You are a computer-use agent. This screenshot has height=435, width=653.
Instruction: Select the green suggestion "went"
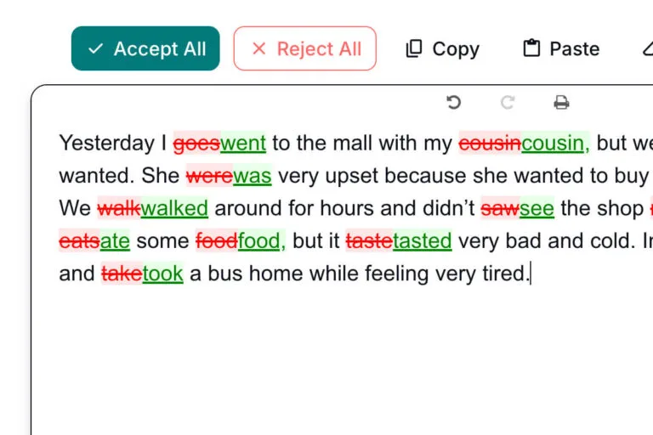pos(243,143)
